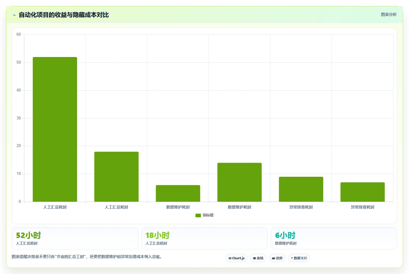The height and width of the screenshot is (274, 409).
Task: Click x-axis label under the 52 bar
Action: (x=55, y=207)
